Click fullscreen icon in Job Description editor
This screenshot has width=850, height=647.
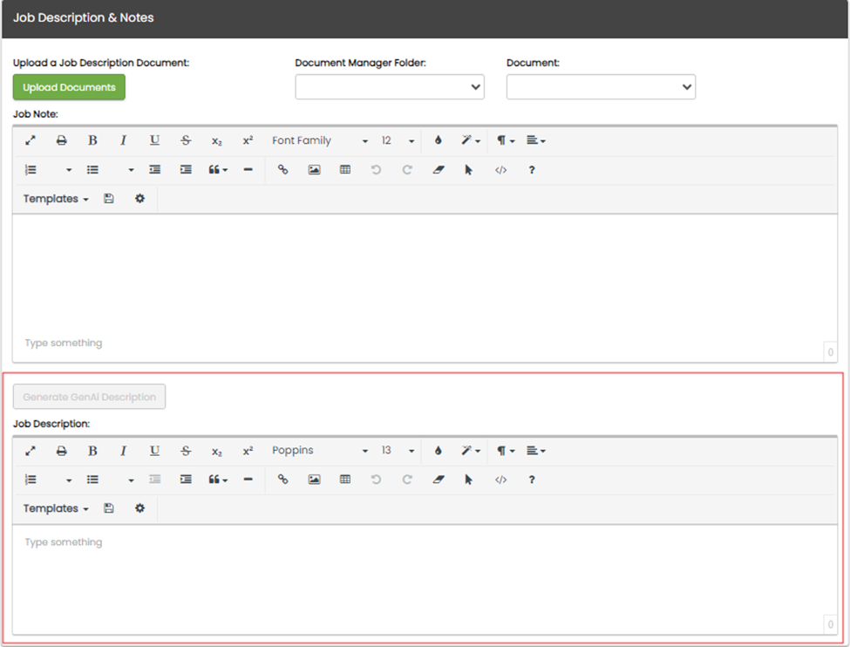pos(31,451)
